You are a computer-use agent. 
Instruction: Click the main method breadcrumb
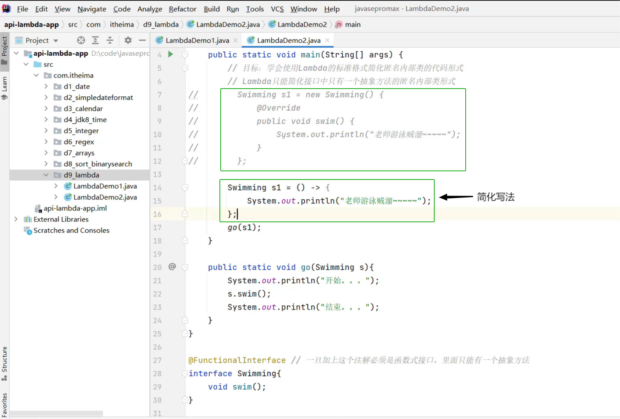tap(348, 25)
